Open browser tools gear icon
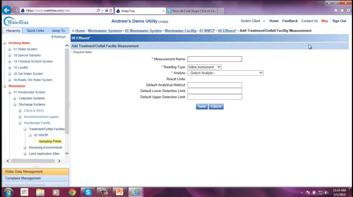Screen dimensions: 353x197 (348, 11)
